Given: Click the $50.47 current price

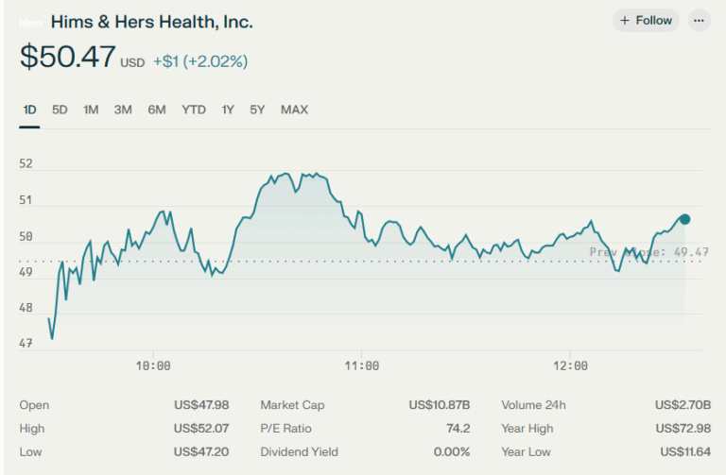Looking at the screenshot, I should [68, 57].
